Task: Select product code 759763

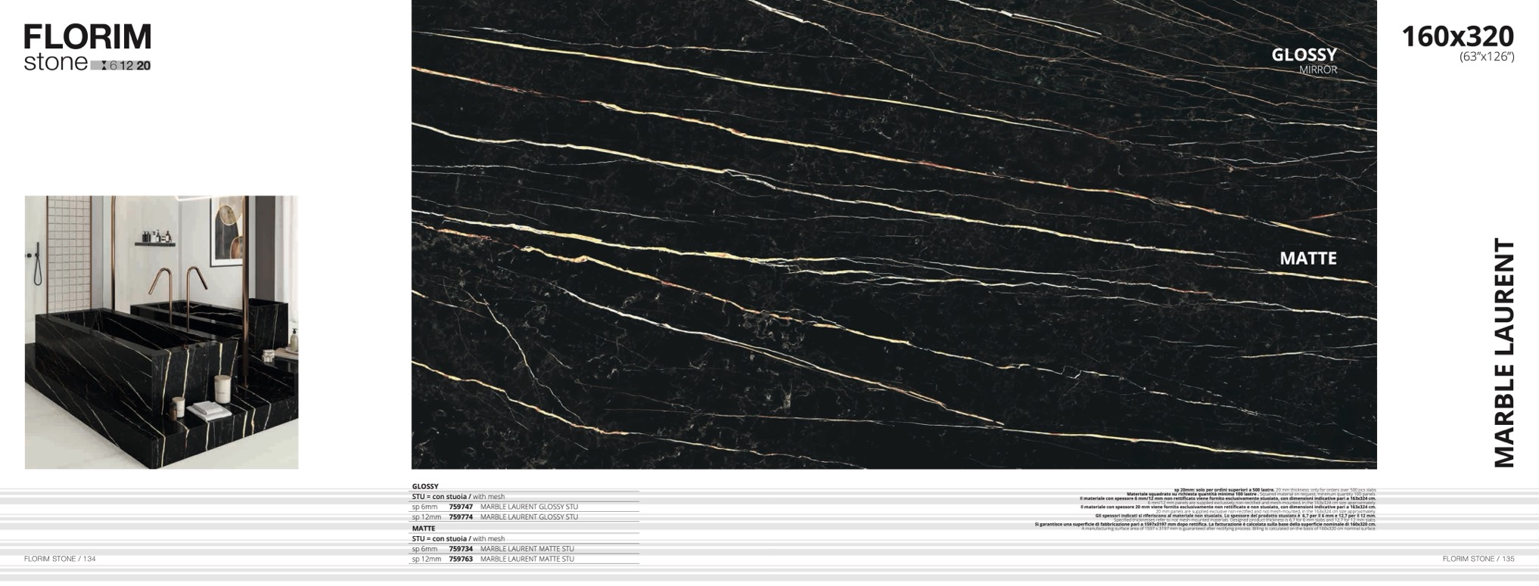Action: [461, 560]
